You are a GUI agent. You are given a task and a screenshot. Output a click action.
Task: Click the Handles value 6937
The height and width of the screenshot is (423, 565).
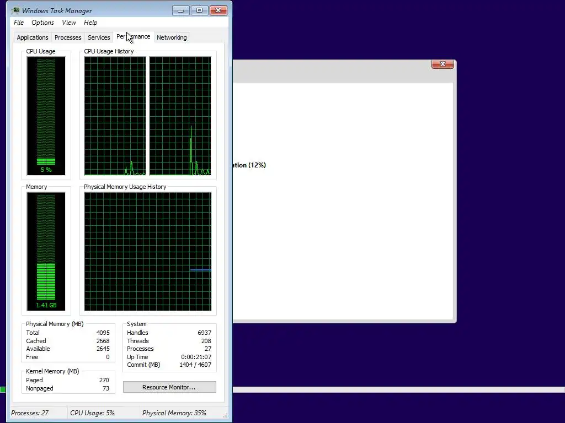pyautogui.click(x=204, y=333)
